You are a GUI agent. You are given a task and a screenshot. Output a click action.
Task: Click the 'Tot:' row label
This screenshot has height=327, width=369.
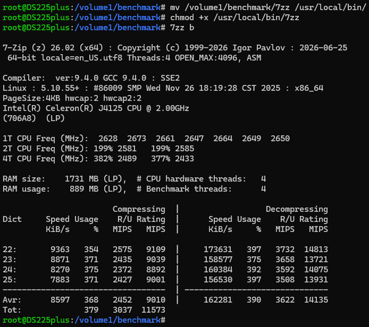tap(12, 310)
